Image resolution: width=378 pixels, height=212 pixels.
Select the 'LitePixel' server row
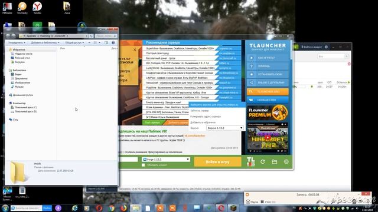[x=191, y=78]
